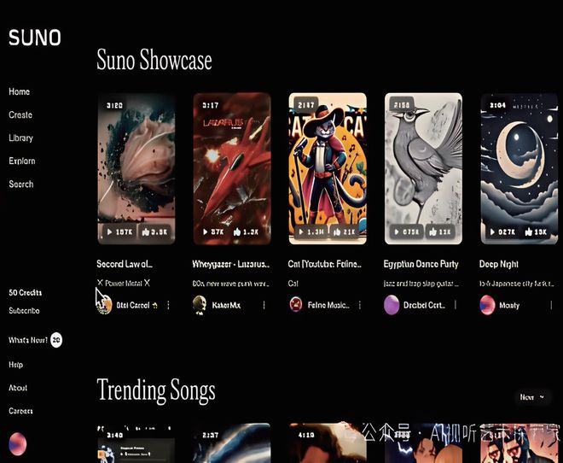Screen dimensions: 563x463
Task: Open the sidebar profile avatar
Action: (18, 444)
